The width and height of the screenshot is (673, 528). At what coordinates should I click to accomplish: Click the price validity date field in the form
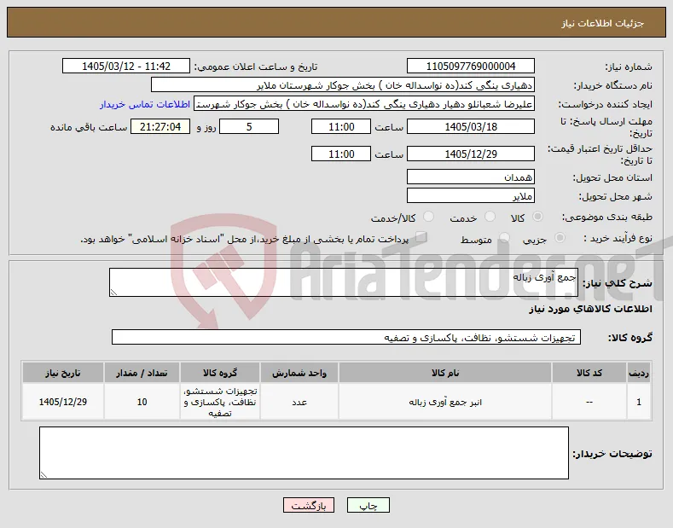coord(470,154)
